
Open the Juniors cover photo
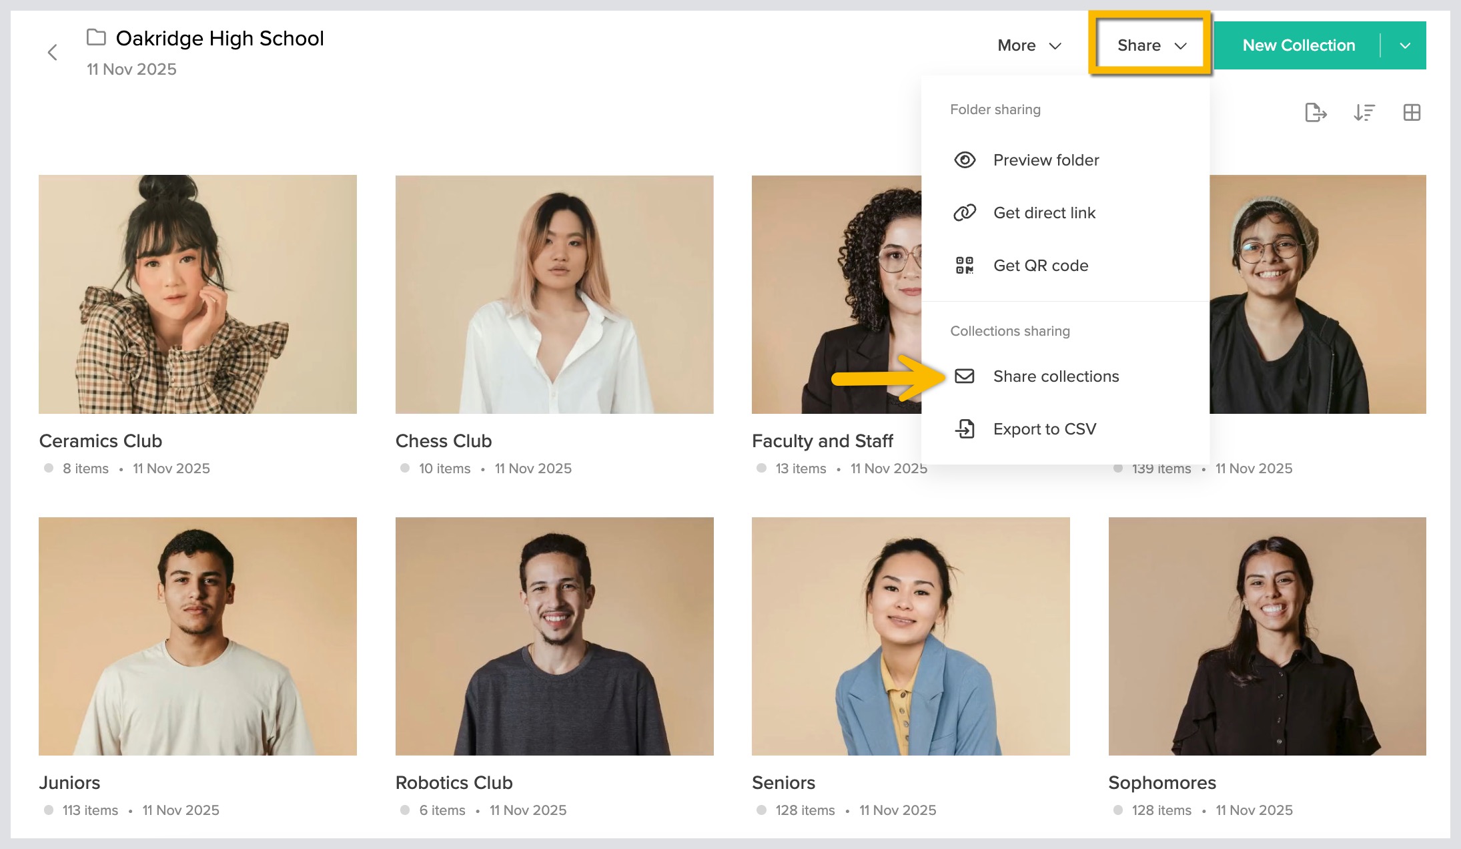click(x=197, y=636)
